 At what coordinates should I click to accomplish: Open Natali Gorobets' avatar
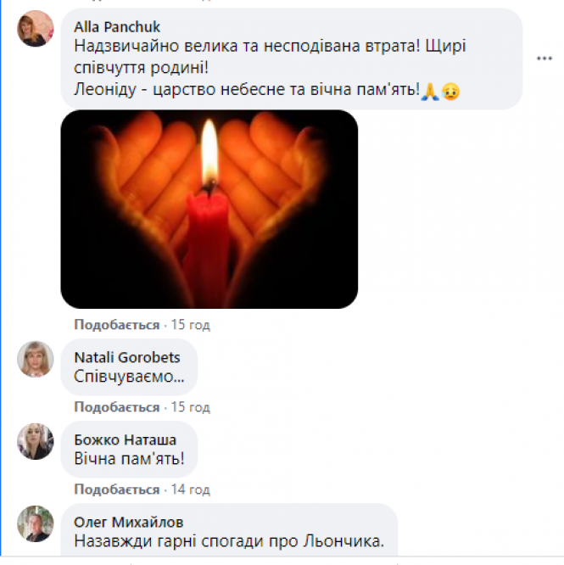(x=36, y=359)
